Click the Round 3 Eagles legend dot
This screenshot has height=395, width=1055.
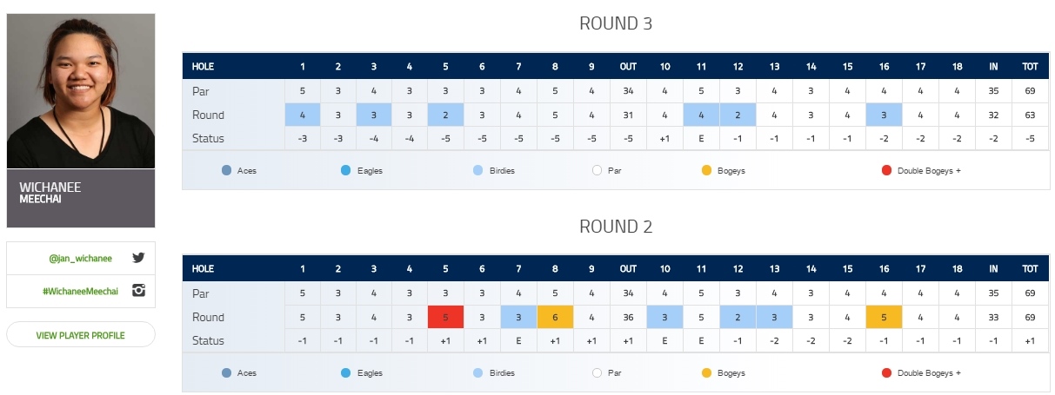pos(346,170)
